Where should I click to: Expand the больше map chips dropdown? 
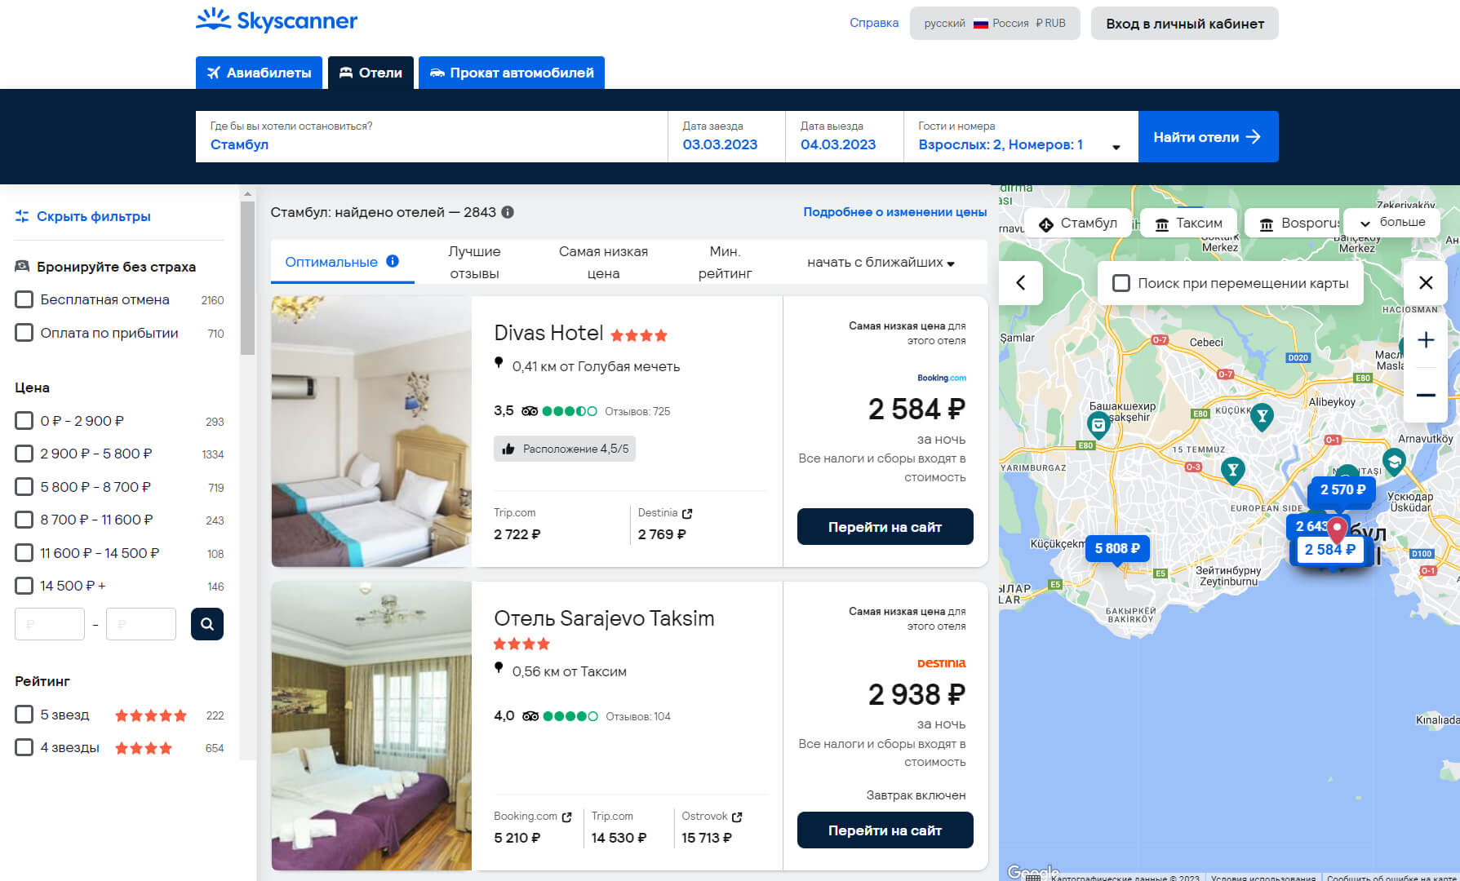click(x=1391, y=223)
